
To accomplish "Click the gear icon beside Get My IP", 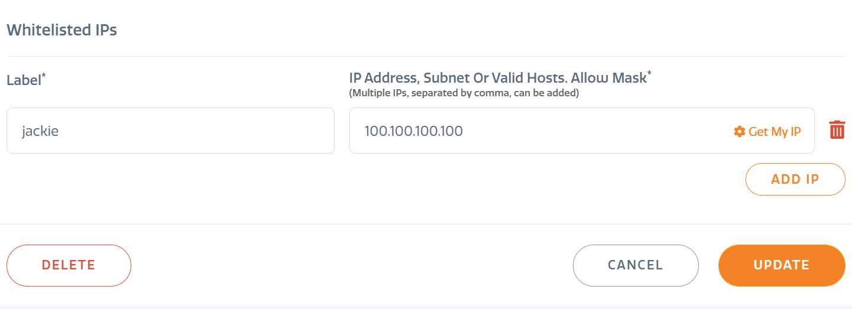I will tap(739, 131).
